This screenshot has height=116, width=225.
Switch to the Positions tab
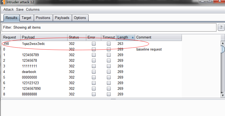pos(43,18)
